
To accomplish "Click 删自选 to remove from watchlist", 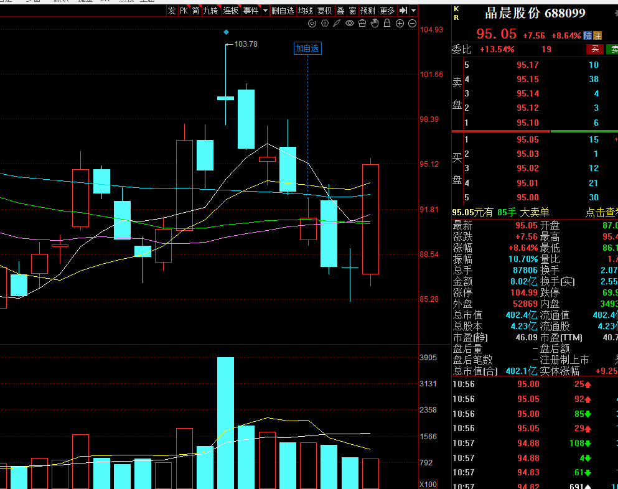I will point(283,11).
